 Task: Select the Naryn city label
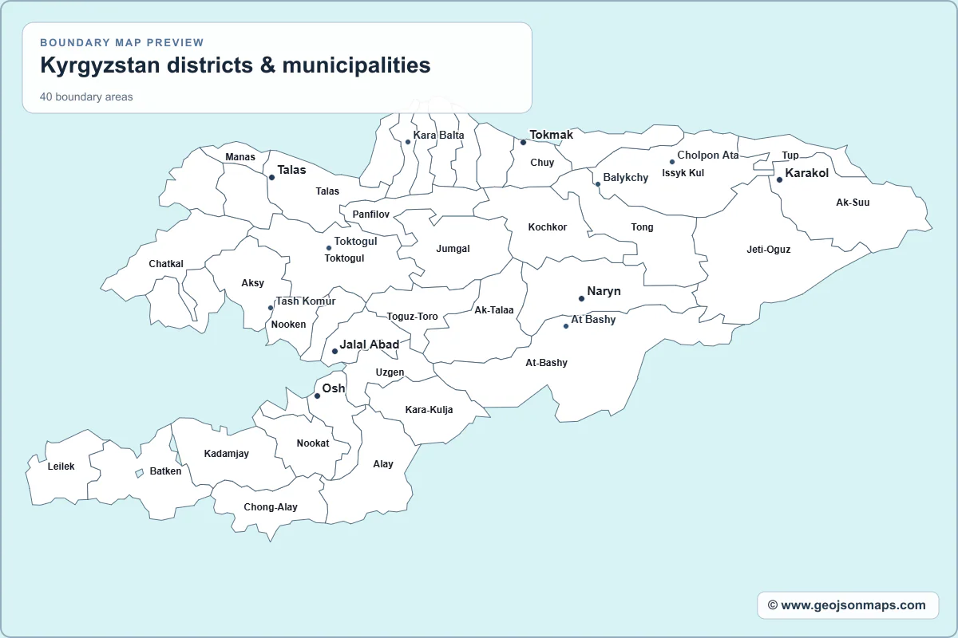[604, 291]
